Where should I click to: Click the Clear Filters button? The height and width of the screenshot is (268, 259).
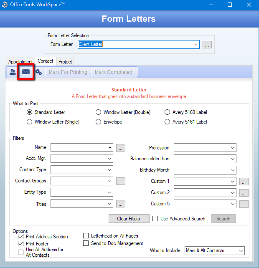click(x=129, y=219)
